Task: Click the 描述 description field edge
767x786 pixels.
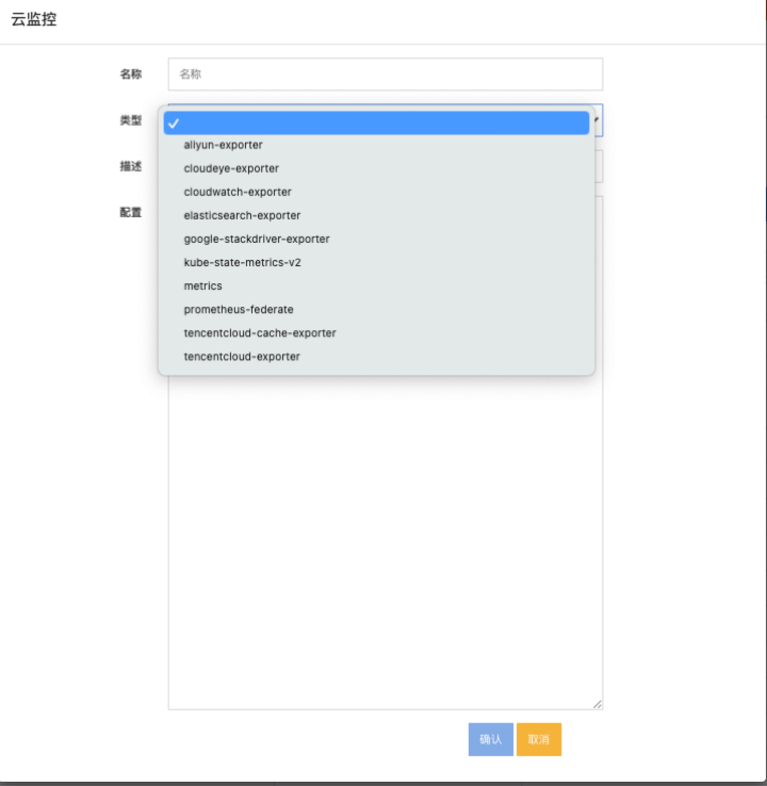Action: point(599,167)
